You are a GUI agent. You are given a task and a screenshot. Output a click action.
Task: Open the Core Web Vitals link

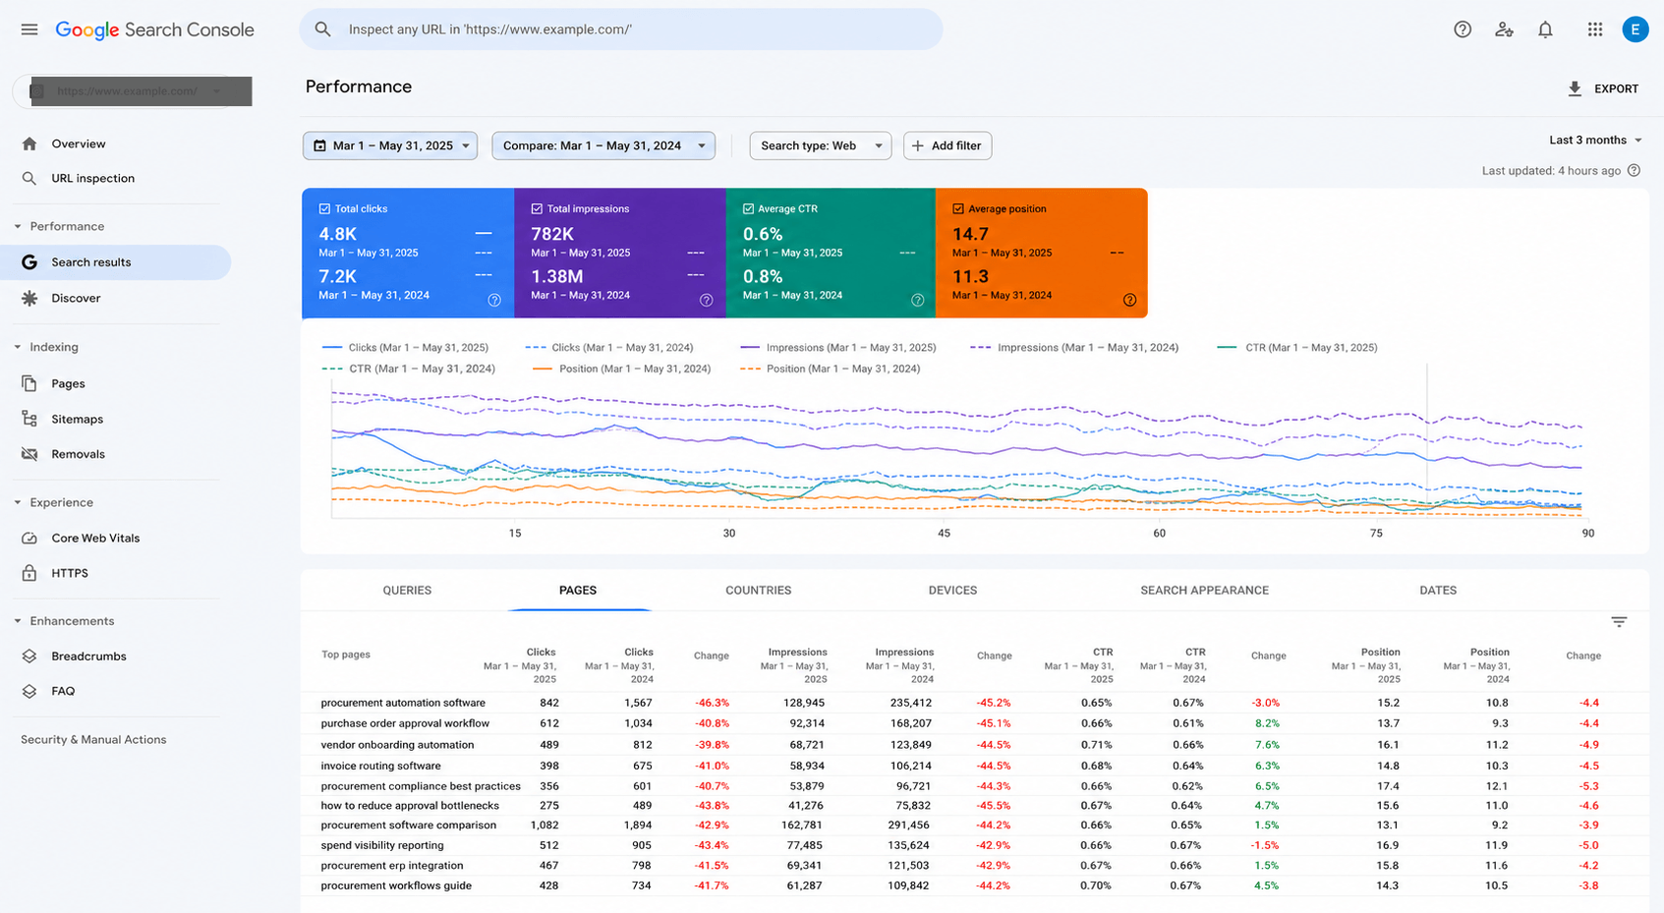point(95,538)
